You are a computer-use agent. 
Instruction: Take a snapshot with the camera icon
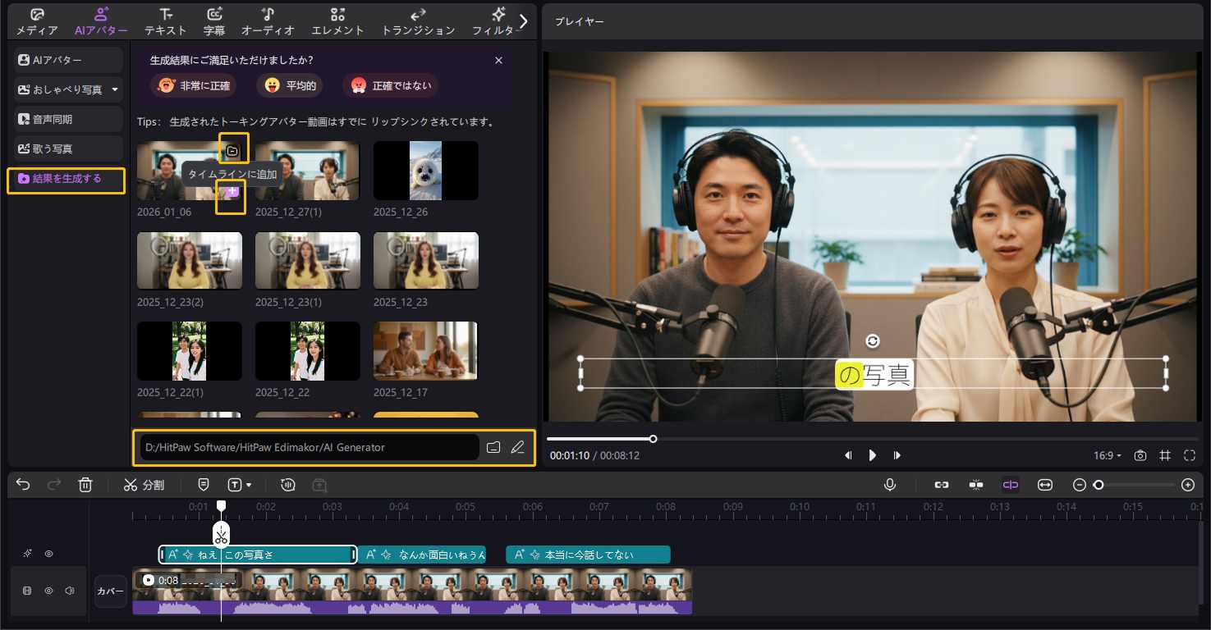[1140, 455]
